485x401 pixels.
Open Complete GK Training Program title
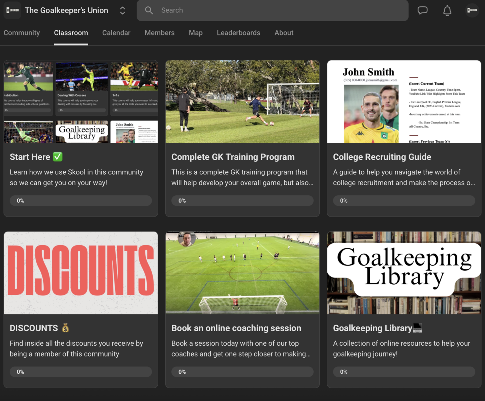(233, 157)
